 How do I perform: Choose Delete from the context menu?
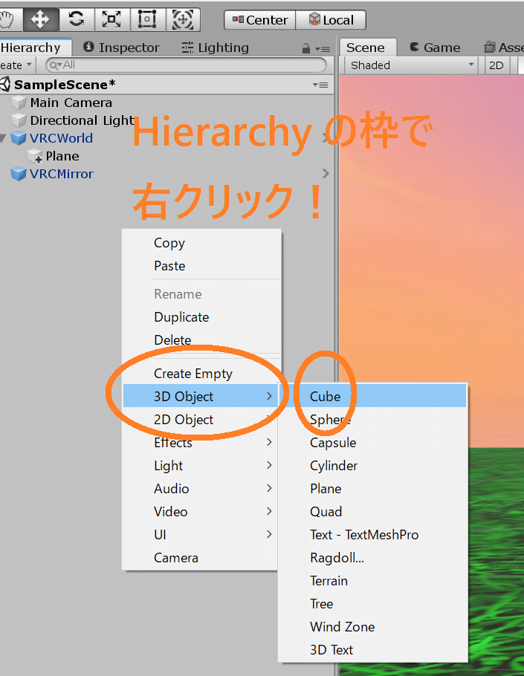(202, 340)
